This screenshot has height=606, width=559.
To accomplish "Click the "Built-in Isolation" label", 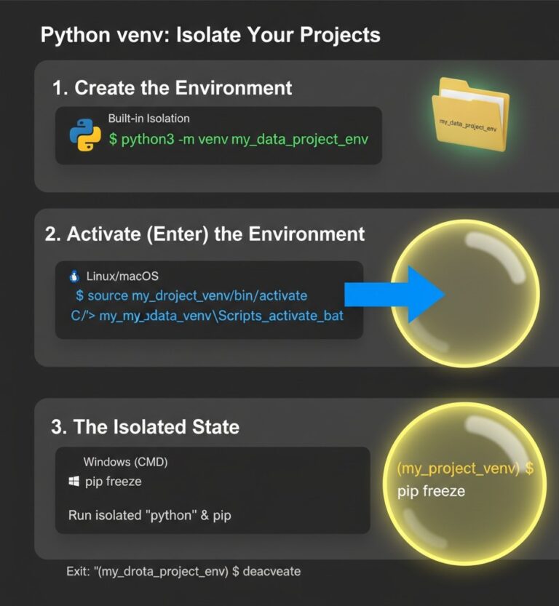I will pos(149,118).
